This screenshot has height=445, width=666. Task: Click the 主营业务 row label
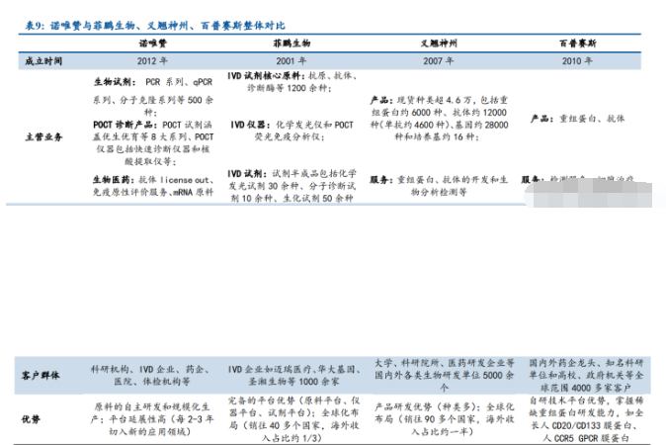click(x=43, y=136)
